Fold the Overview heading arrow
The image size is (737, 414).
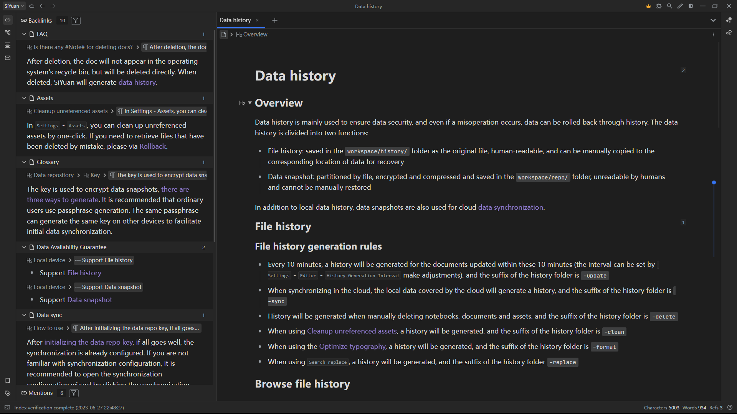250,103
